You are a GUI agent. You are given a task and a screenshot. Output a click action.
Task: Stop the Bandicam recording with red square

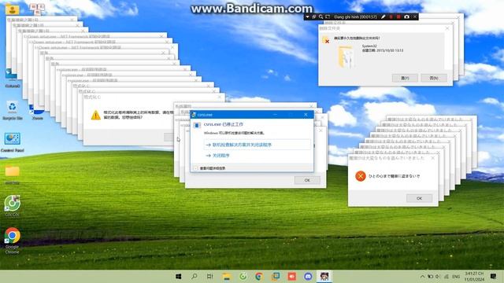click(x=398, y=17)
